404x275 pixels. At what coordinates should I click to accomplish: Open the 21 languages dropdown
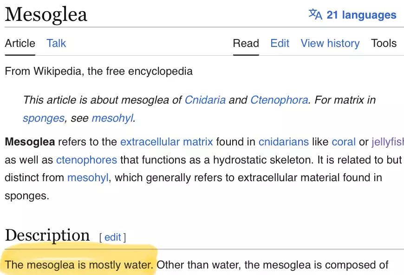pos(361,15)
